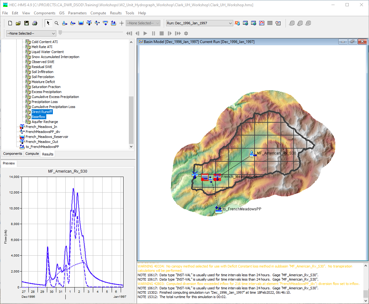Viewport: 369px width, 304px height.
Task: Select the Arrow pointer tool
Action: click(48, 23)
